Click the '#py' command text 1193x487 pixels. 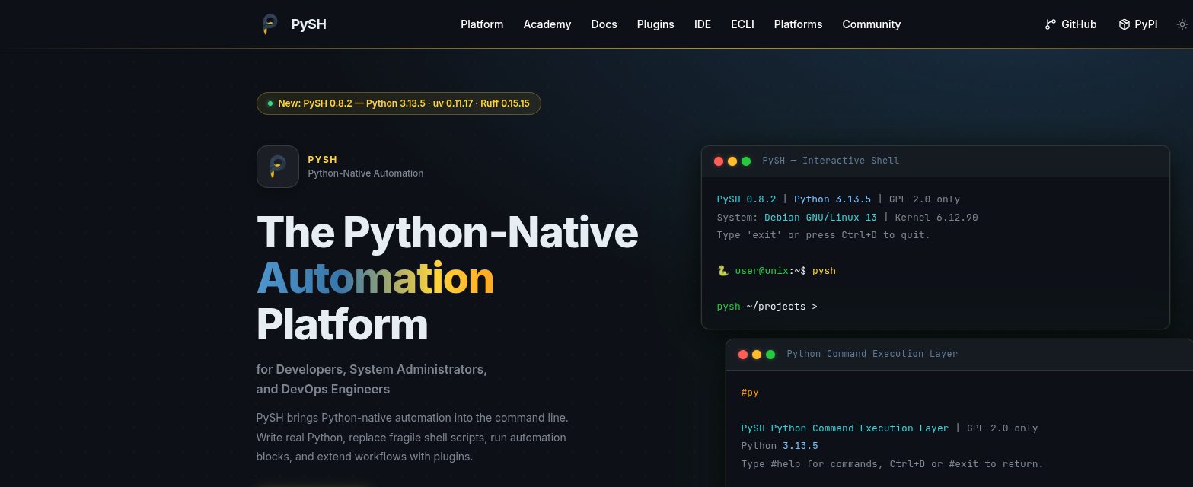pyautogui.click(x=750, y=393)
